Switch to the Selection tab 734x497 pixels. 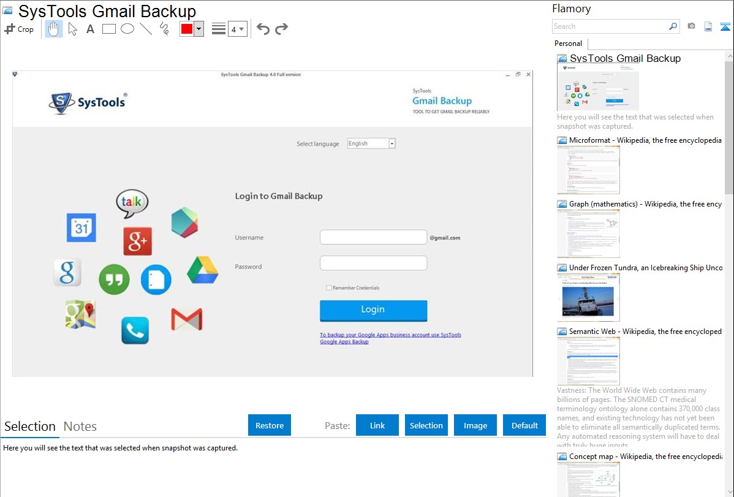(30, 427)
